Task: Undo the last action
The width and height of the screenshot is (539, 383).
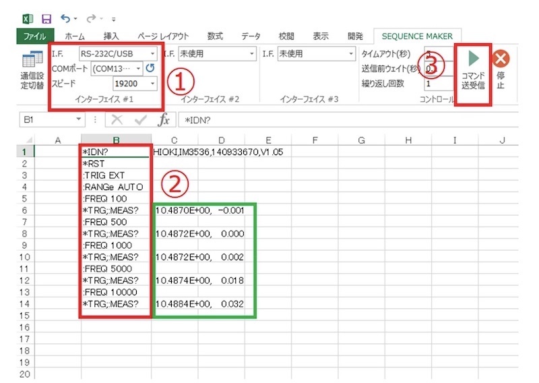Action: (65, 18)
